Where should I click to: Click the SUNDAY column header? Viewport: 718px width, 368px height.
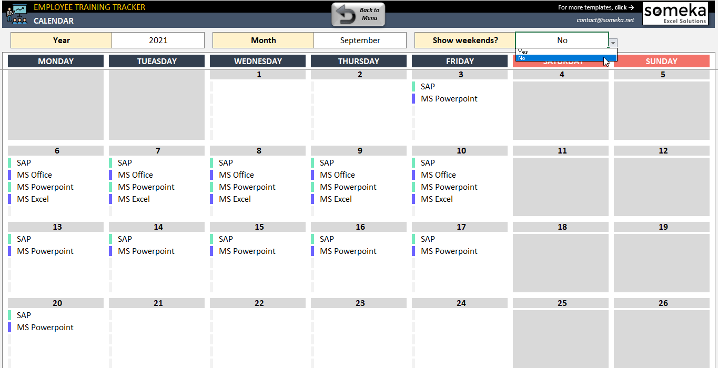tap(662, 61)
